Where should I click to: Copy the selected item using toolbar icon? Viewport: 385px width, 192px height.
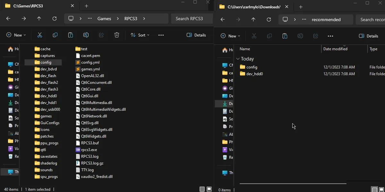pyautogui.click(x=55, y=35)
